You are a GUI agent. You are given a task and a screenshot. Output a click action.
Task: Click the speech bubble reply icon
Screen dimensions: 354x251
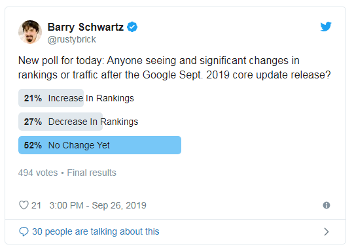click(x=24, y=231)
